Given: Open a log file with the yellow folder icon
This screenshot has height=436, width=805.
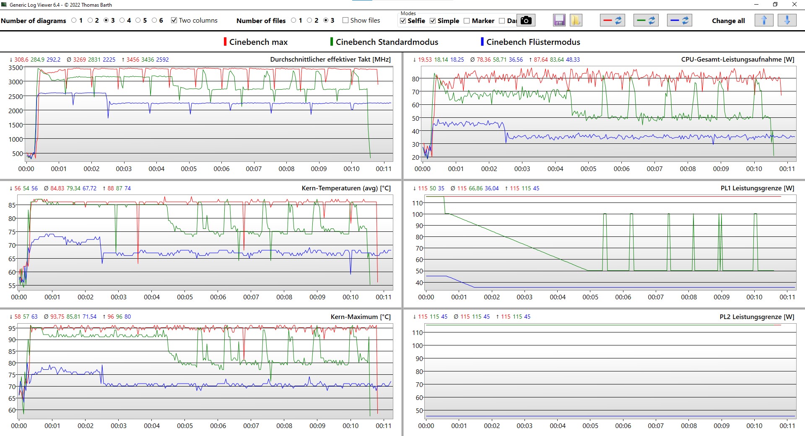Looking at the screenshot, I should [576, 20].
